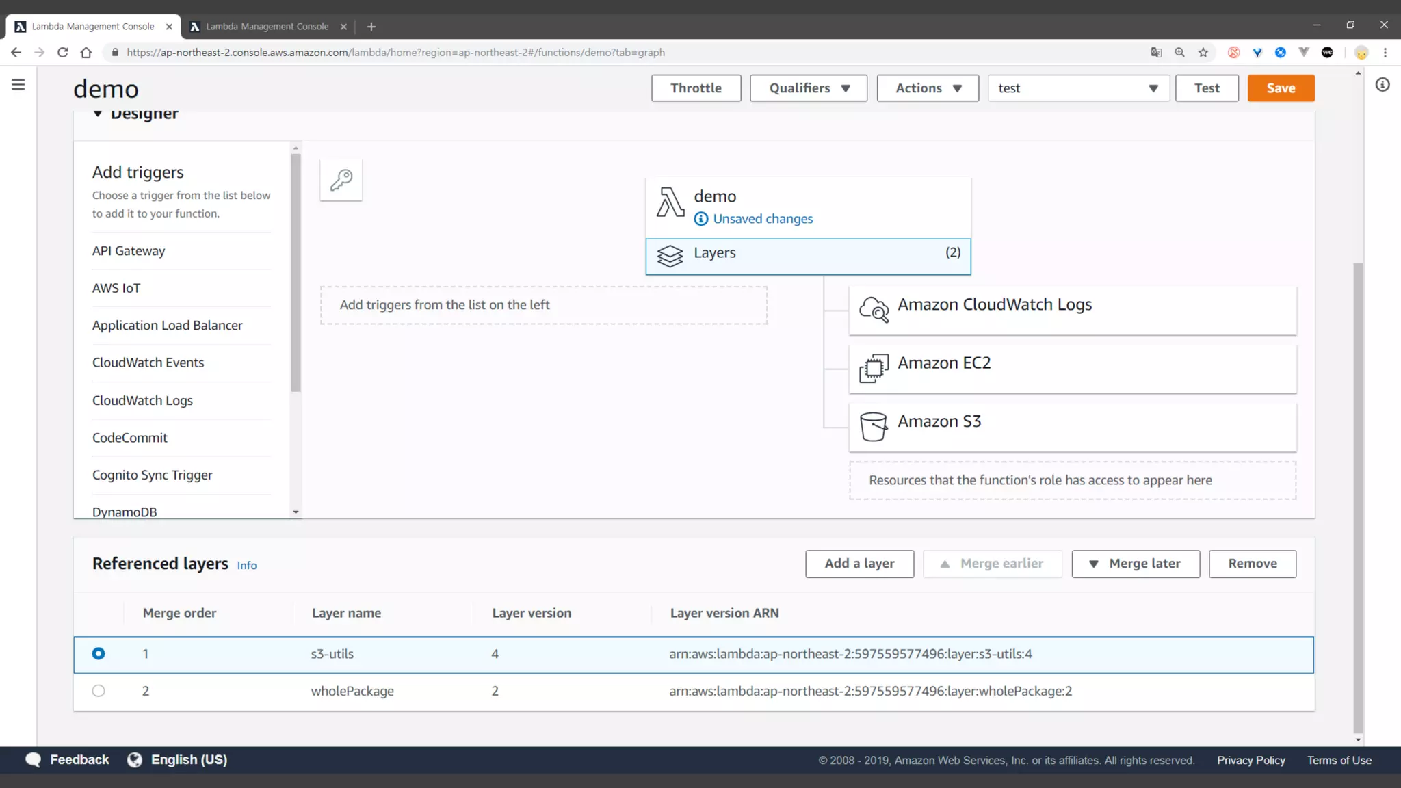Click the key permissions icon in Designer

[341, 180]
